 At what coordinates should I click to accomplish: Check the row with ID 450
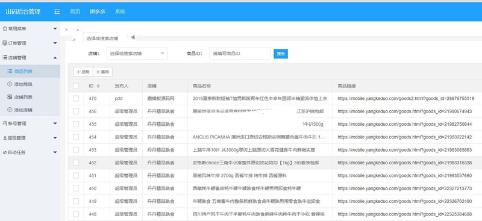[x=76, y=188]
